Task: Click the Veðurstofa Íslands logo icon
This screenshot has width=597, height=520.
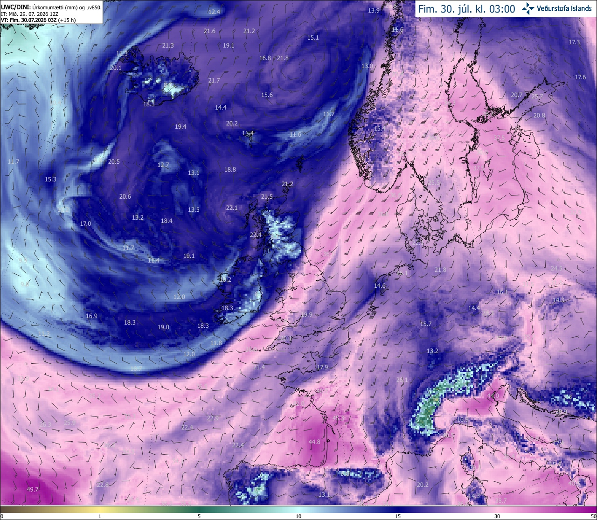Action: pos(528,8)
